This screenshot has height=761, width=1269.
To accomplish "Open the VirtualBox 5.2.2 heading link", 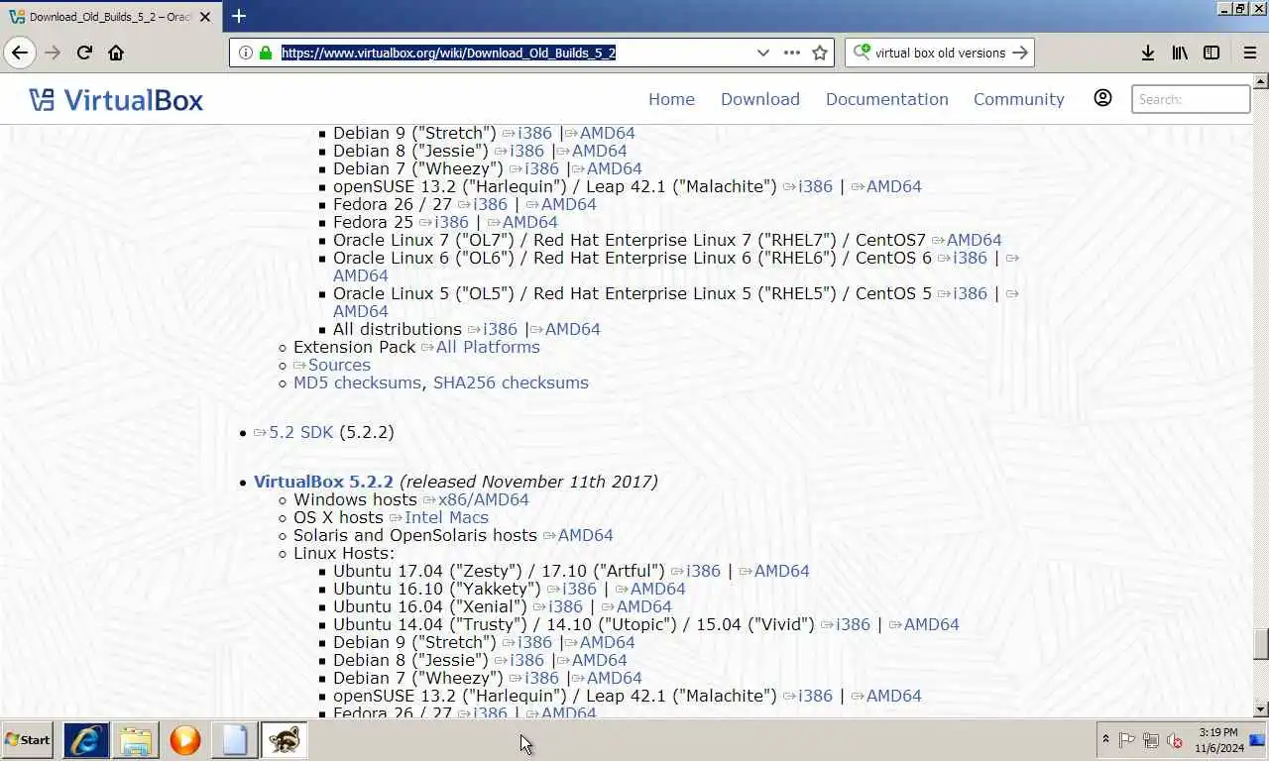I will tap(323, 482).
